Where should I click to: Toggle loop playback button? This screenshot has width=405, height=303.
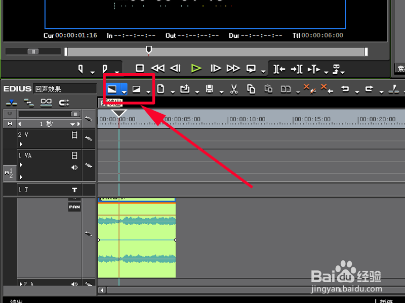(251, 69)
